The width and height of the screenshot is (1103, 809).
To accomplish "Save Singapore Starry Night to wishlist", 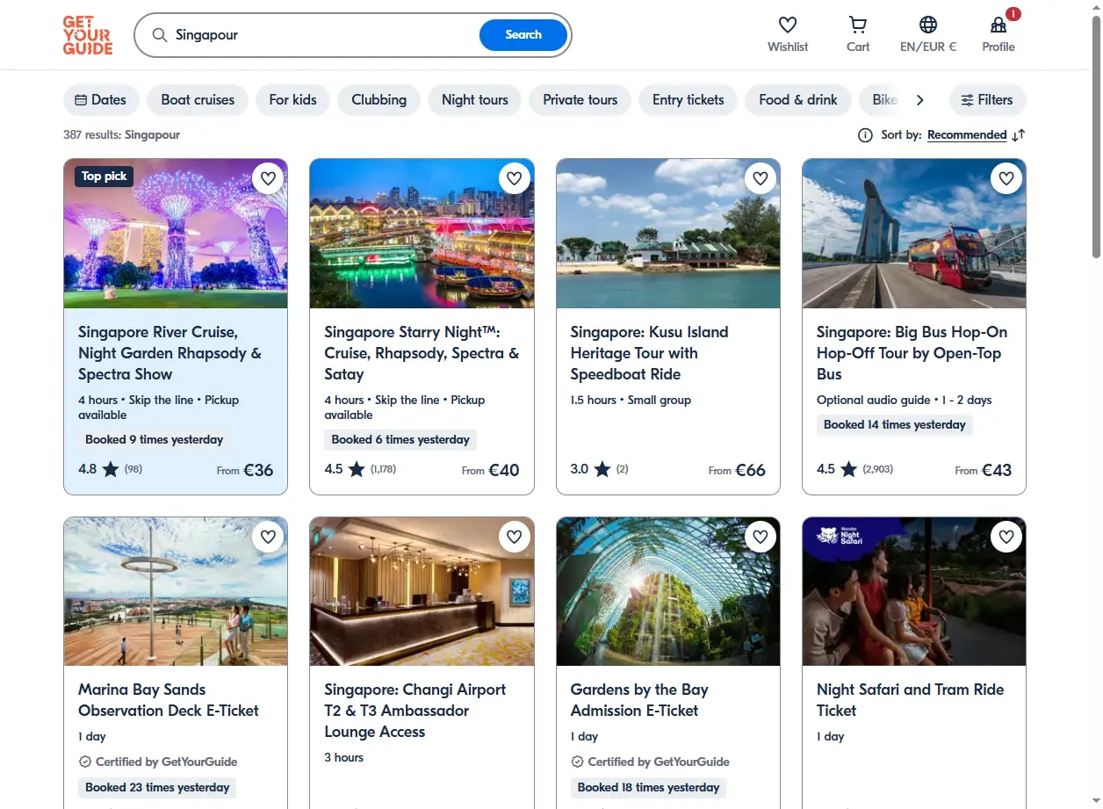I will coord(515,178).
